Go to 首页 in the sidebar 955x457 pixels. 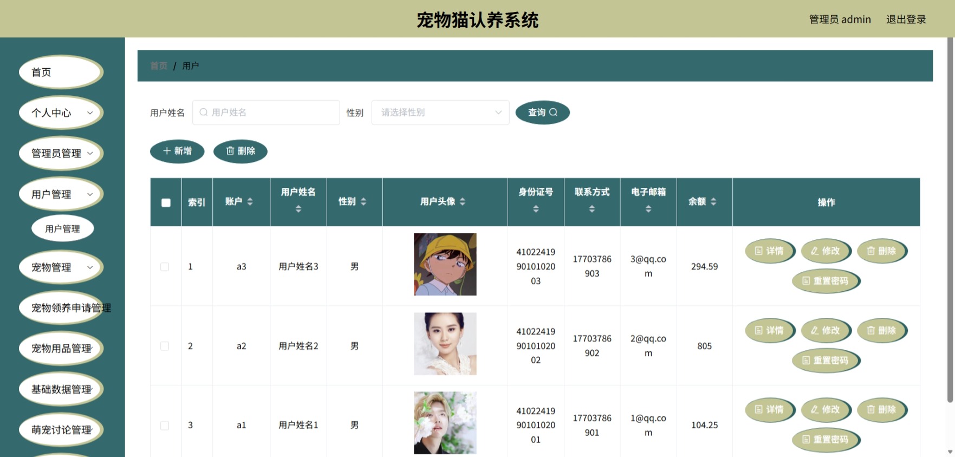pos(61,72)
